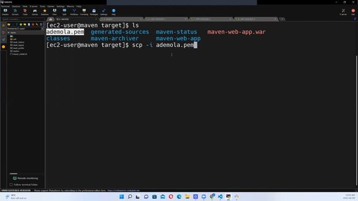The height and width of the screenshot is (201, 358).
Task: Click the Quick connect search field
Action: point(23,19)
